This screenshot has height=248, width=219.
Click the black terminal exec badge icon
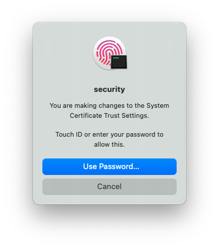pos(119,62)
